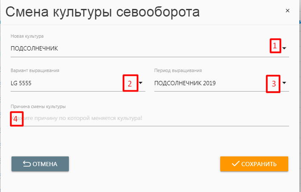Expand the Новая культура dropdown arrow
301x192 pixels.
(284, 48)
